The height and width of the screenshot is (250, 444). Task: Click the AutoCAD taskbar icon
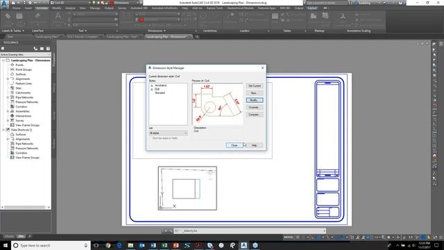pyautogui.click(x=244, y=245)
